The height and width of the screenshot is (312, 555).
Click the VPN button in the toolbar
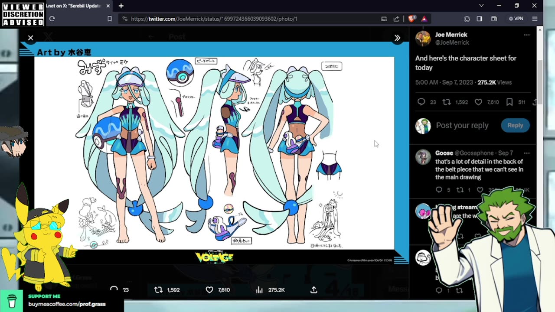click(516, 19)
